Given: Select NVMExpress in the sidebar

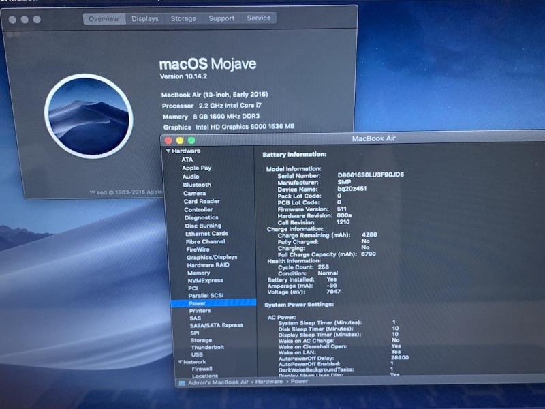Looking at the screenshot, I should click(206, 280).
